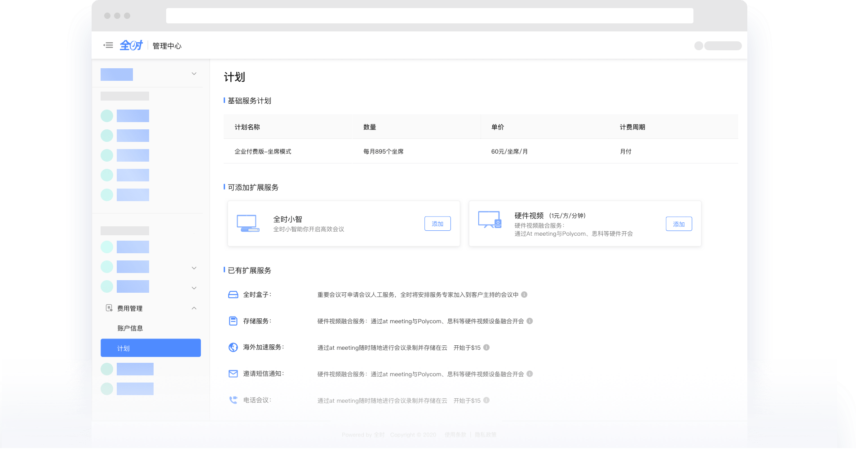The width and height of the screenshot is (856, 449).
Task: Open info tooltip for 电话会议 description
Action: click(486, 400)
